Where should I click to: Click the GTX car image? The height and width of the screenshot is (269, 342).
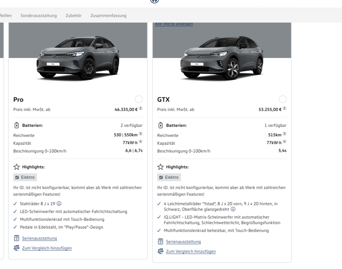(222, 58)
